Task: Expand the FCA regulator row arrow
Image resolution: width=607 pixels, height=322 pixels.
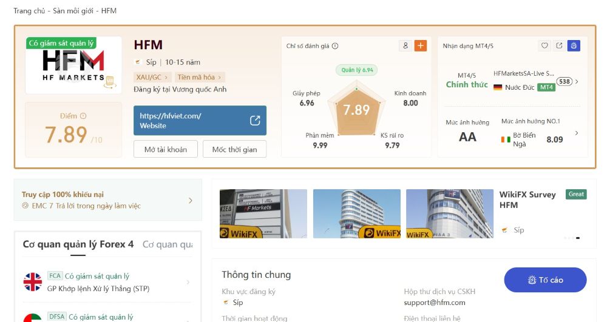Action: click(x=188, y=282)
